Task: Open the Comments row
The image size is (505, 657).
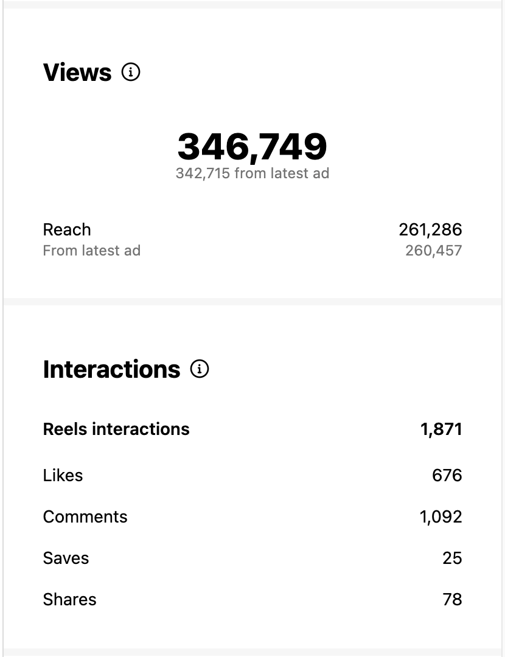Action: pos(85,516)
